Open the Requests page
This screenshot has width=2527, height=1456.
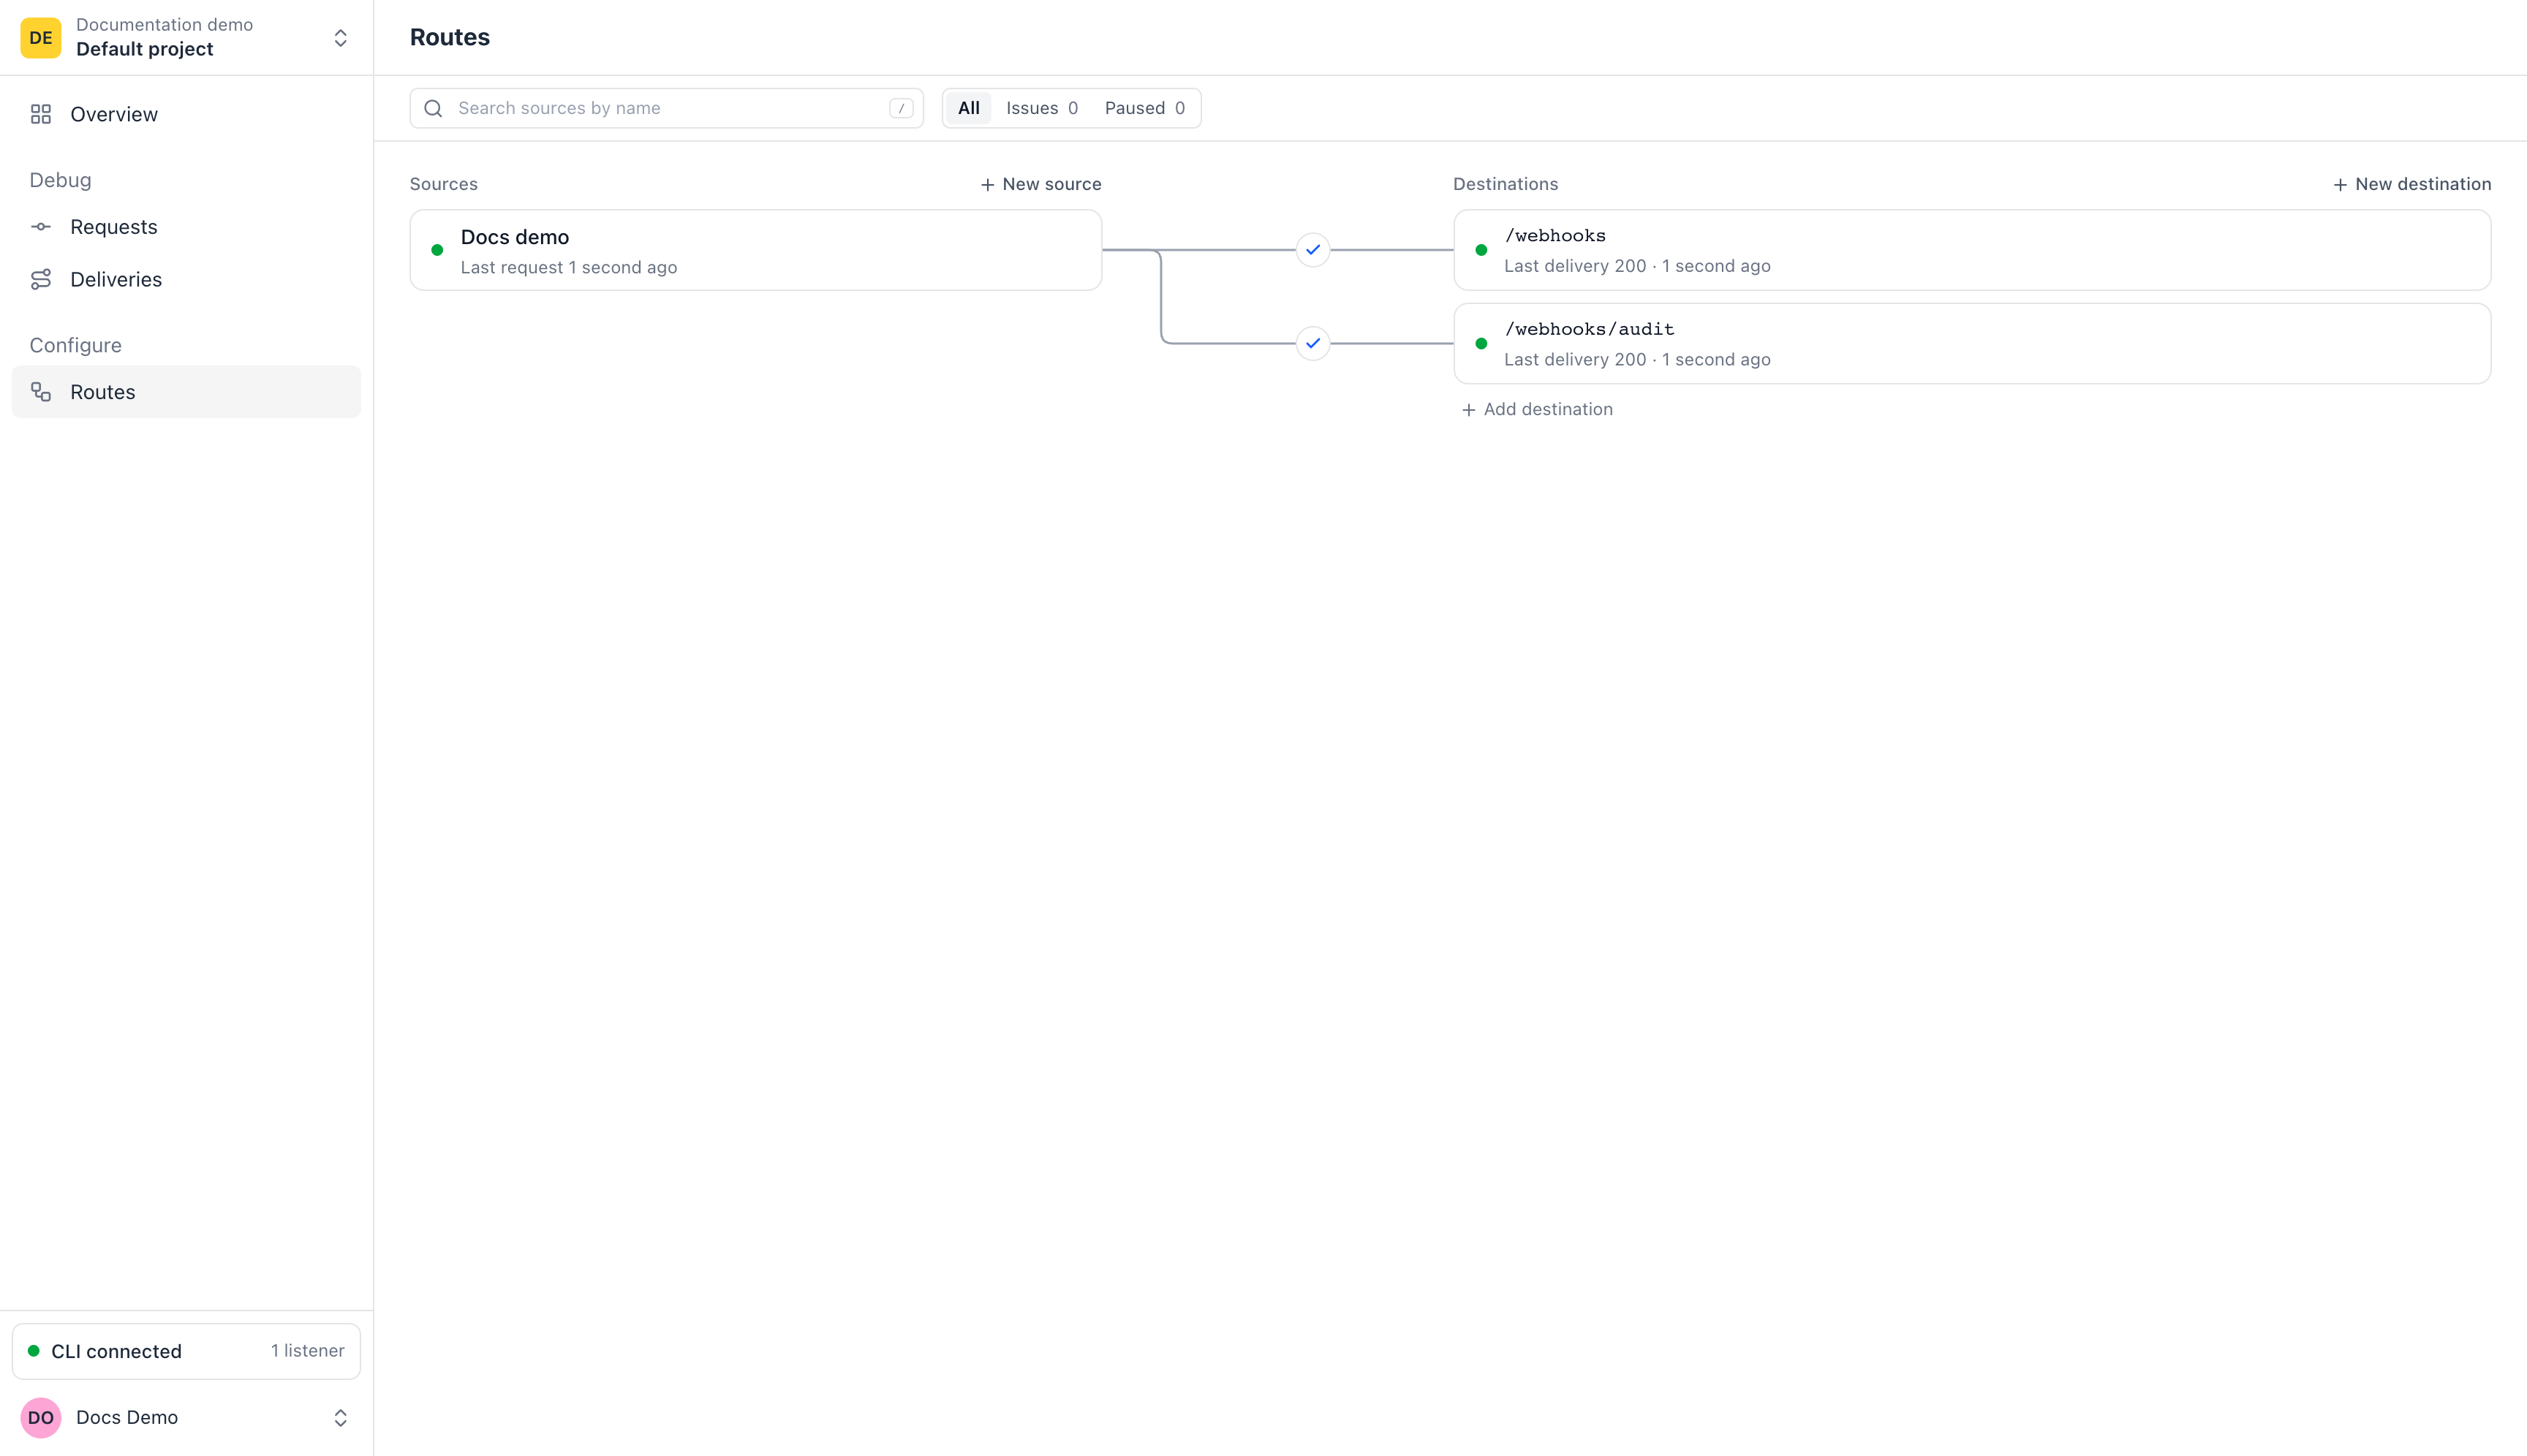186,227
